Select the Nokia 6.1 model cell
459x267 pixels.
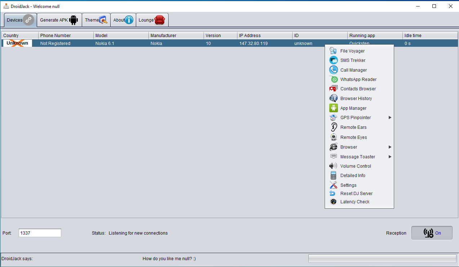pyautogui.click(x=121, y=43)
